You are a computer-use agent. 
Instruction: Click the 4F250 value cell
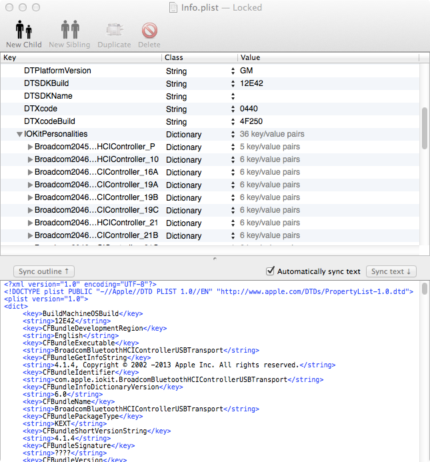(x=251, y=121)
